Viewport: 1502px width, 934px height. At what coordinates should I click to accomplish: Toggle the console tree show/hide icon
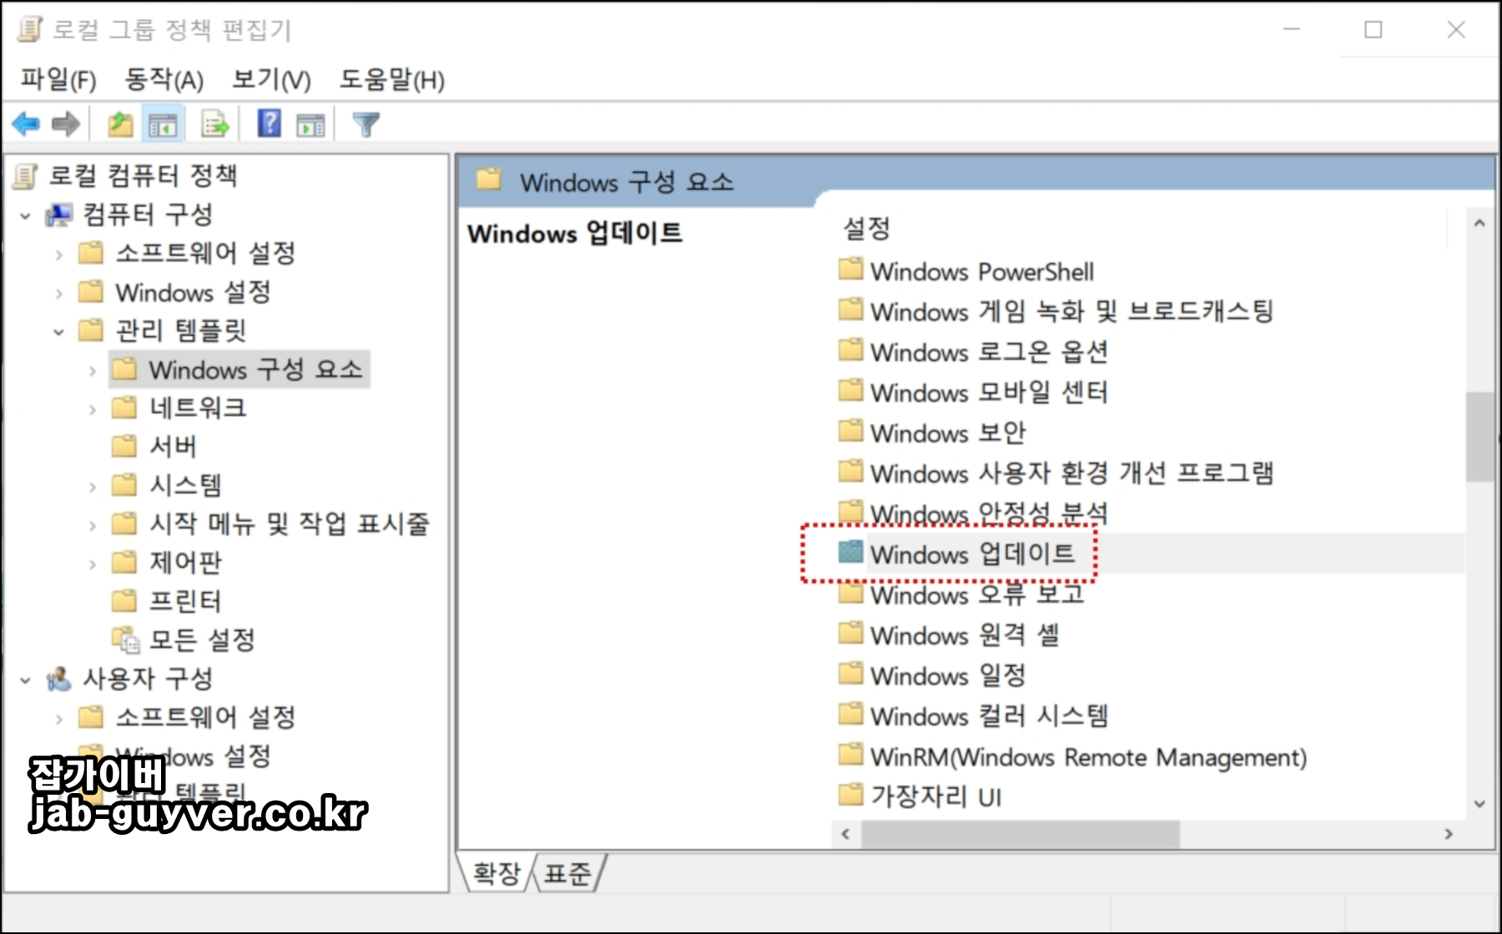pos(163,125)
